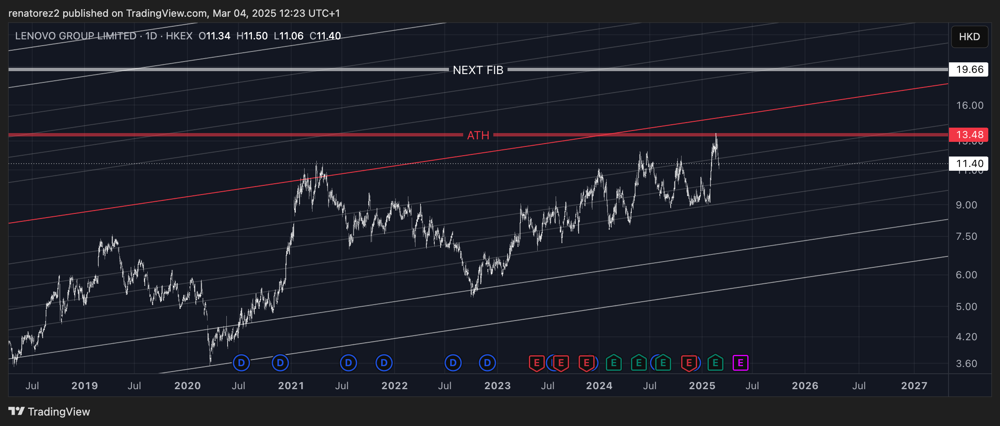Click the HKEX exchange label in header

pyautogui.click(x=179, y=36)
